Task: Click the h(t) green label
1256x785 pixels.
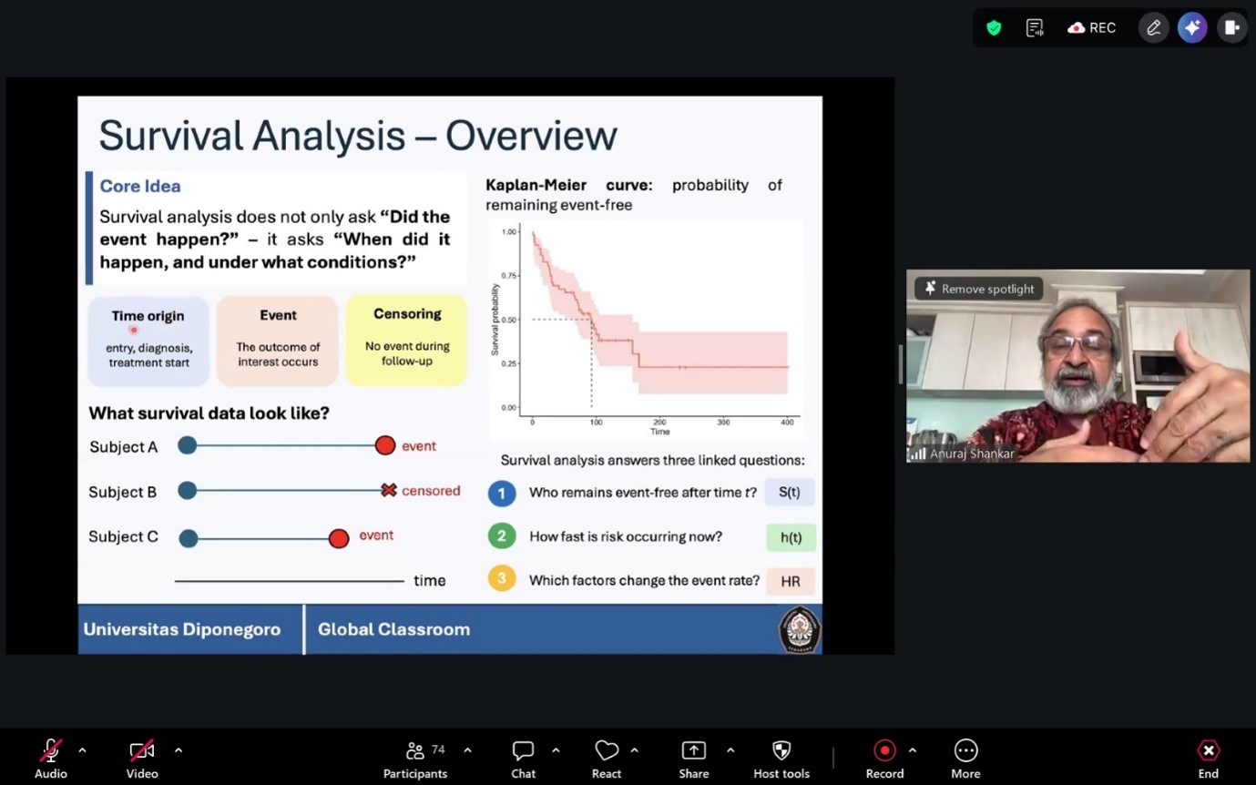Action: click(x=791, y=537)
